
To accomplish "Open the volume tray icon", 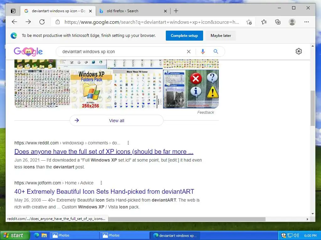I will click(296, 235).
